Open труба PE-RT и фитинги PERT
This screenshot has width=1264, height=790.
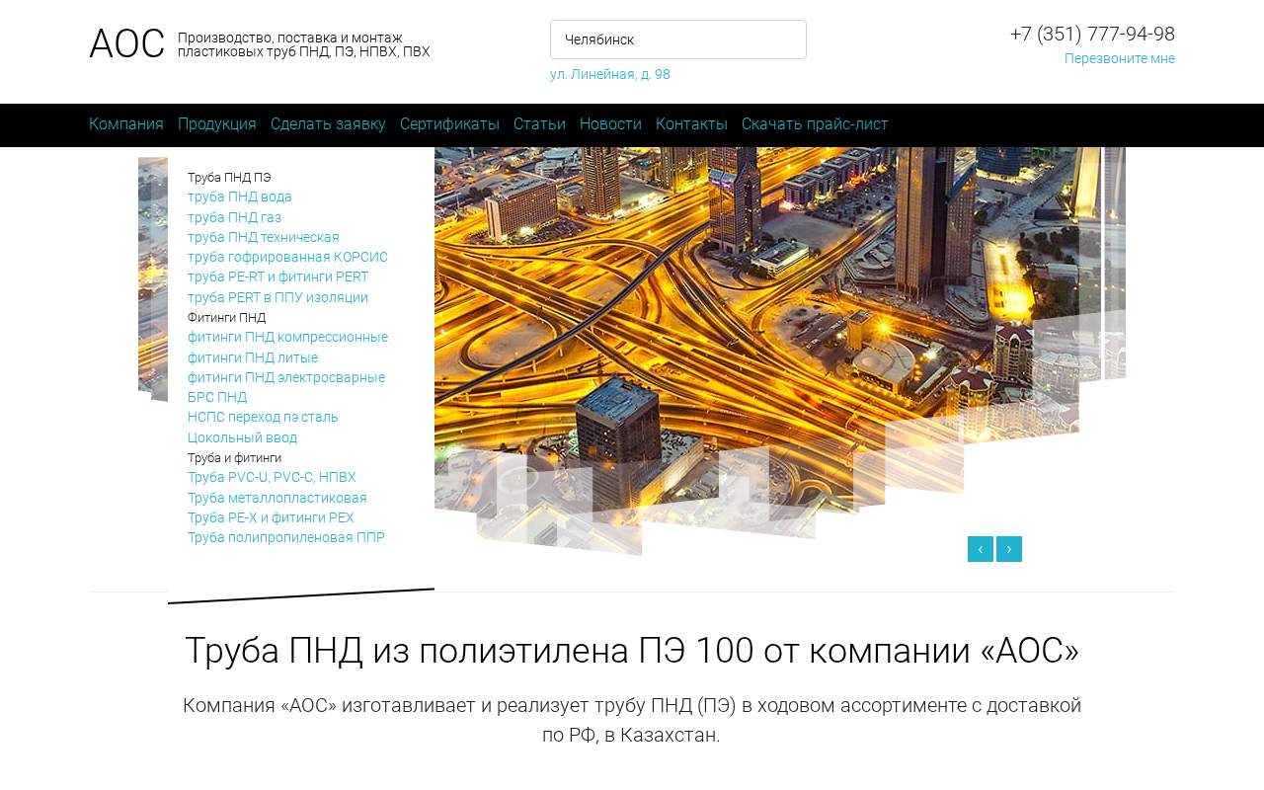[x=277, y=276]
